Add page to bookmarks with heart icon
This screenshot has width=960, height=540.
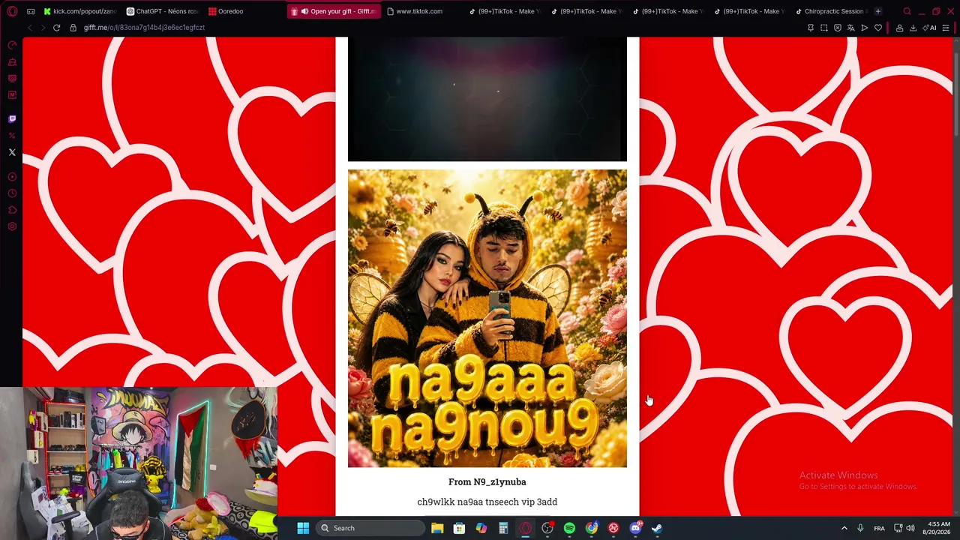pyautogui.click(x=877, y=28)
